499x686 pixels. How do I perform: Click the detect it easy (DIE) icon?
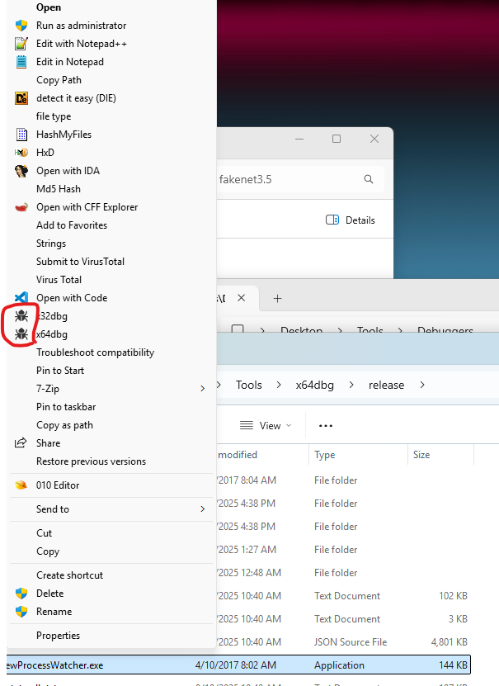coord(21,98)
